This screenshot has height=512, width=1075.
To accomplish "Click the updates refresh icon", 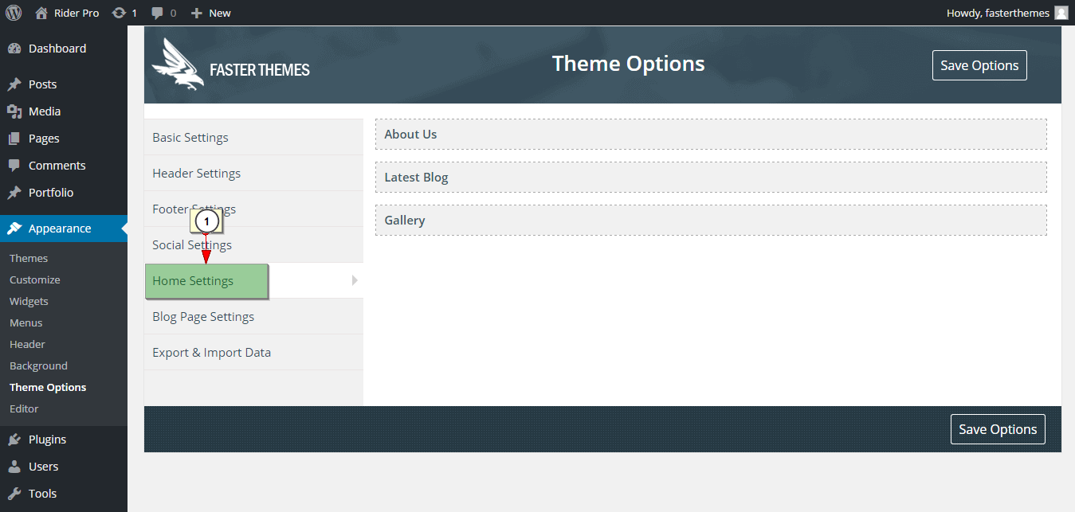I will [x=119, y=13].
